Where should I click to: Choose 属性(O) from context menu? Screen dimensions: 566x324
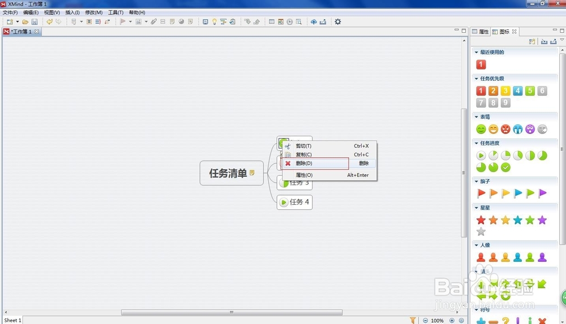[x=329, y=175]
